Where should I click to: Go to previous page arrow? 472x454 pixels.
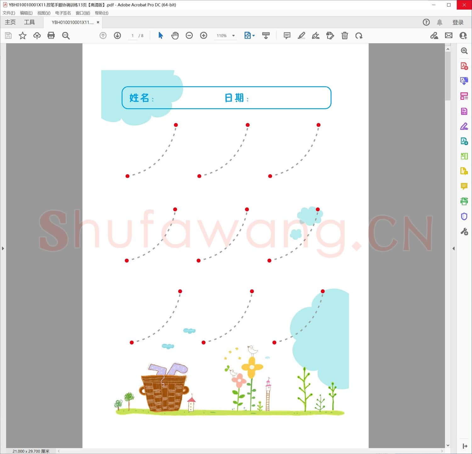103,36
